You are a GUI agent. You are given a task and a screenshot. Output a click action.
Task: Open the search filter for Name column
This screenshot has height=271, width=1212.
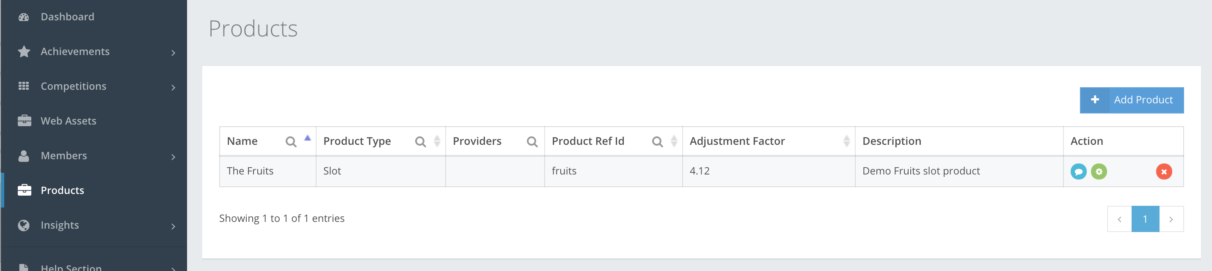click(290, 141)
